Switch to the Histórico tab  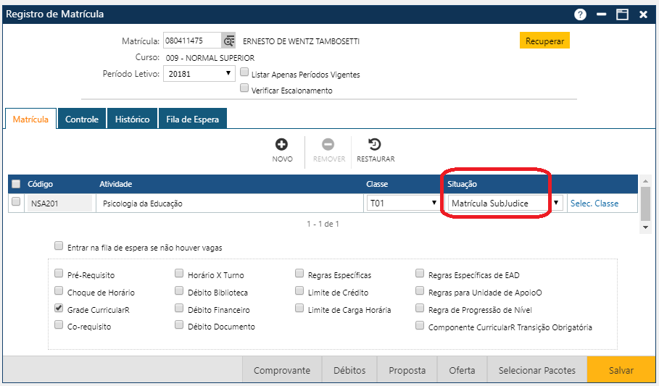tap(132, 119)
